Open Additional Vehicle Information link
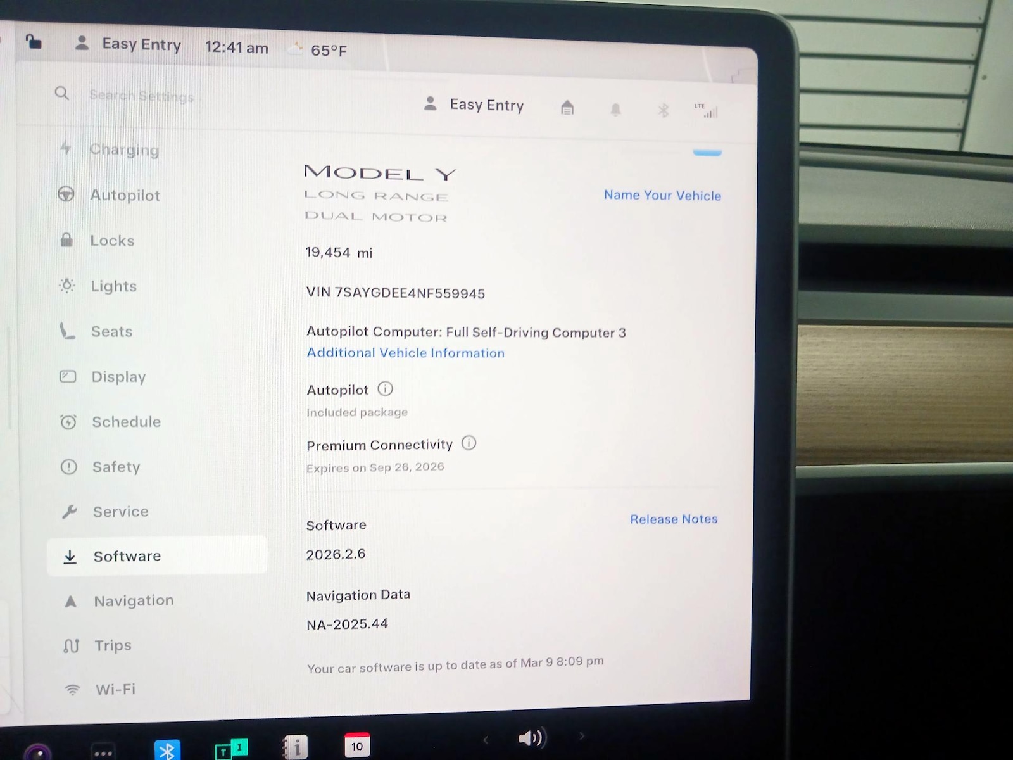Screen dimensions: 1013x760 pos(405,353)
